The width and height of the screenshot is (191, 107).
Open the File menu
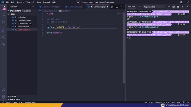pos(7,2)
